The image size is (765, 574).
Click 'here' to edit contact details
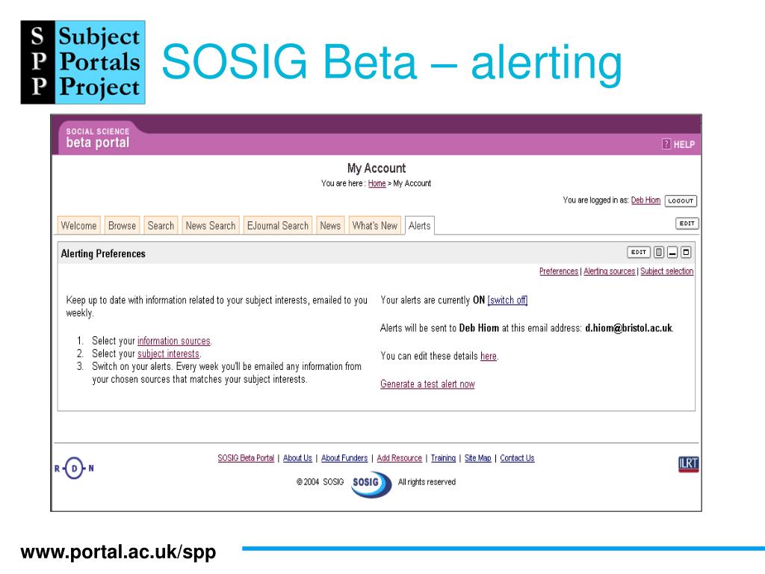[x=489, y=357]
